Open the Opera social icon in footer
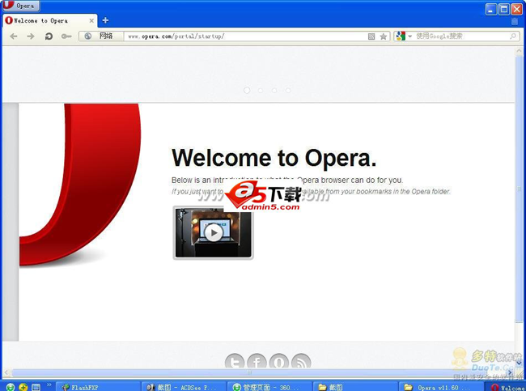526x391 pixels. click(x=278, y=362)
